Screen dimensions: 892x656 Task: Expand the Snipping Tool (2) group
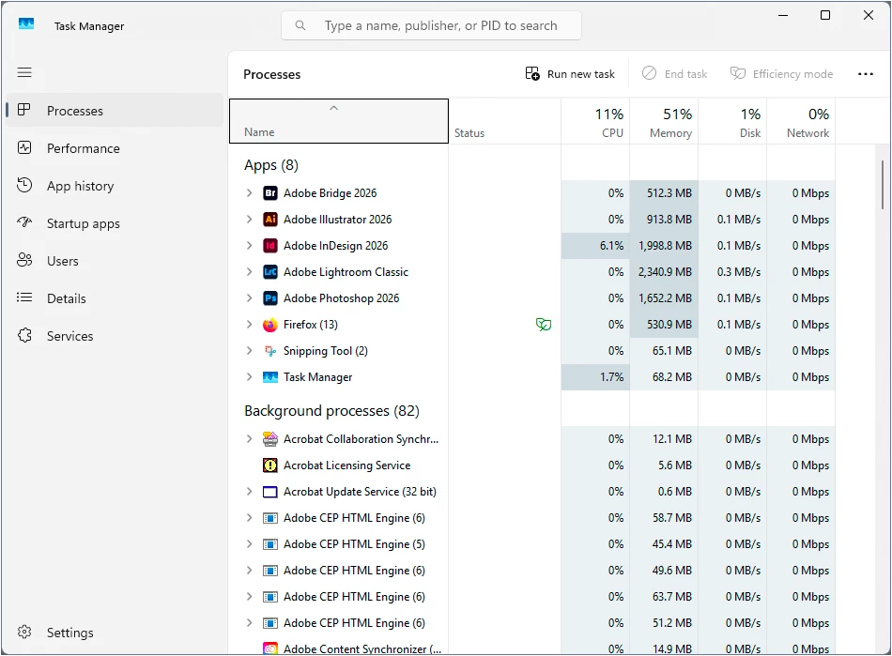click(x=249, y=351)
